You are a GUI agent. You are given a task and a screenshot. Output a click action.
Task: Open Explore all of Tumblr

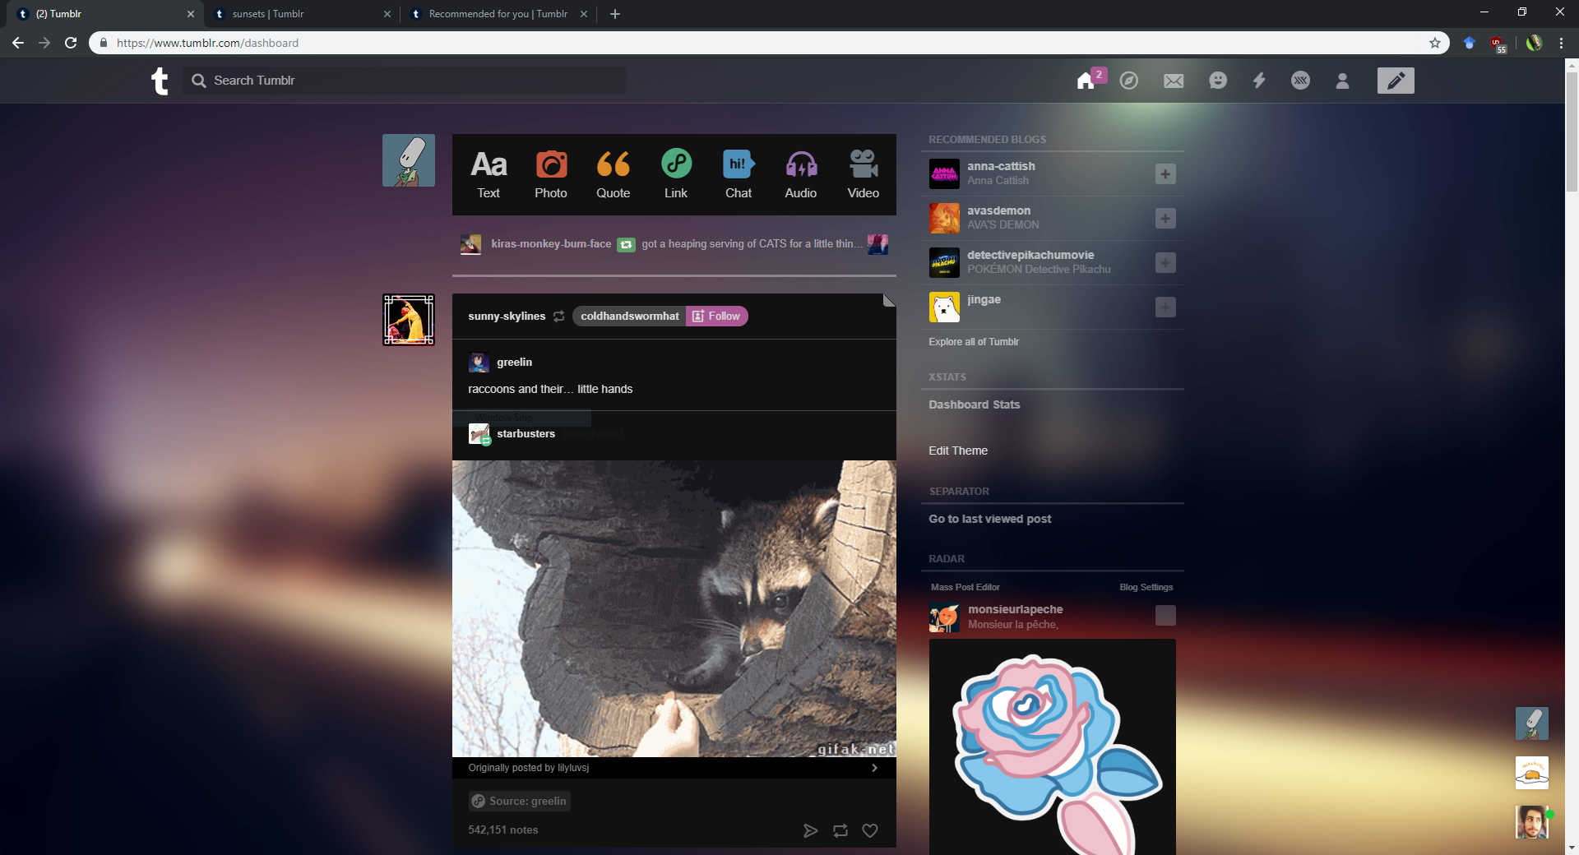(x=974, y=342)
